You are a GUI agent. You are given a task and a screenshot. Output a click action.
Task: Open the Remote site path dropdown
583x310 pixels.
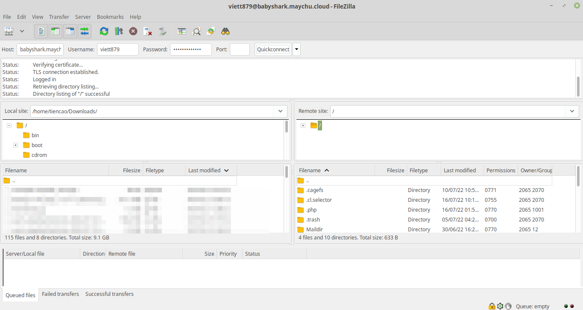pos(572,111)
